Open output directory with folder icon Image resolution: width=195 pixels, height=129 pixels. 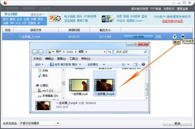click(x=183, y=36)
